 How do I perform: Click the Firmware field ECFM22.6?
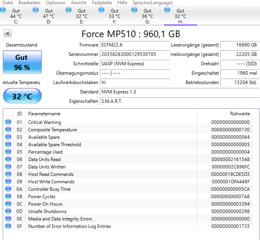[x=135, y=45]
